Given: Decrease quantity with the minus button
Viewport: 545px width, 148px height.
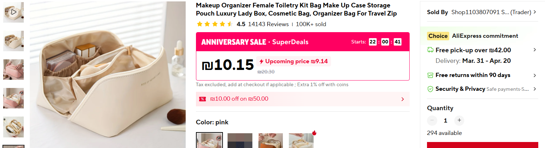Looking at the screenshot, I should (432, 120).
